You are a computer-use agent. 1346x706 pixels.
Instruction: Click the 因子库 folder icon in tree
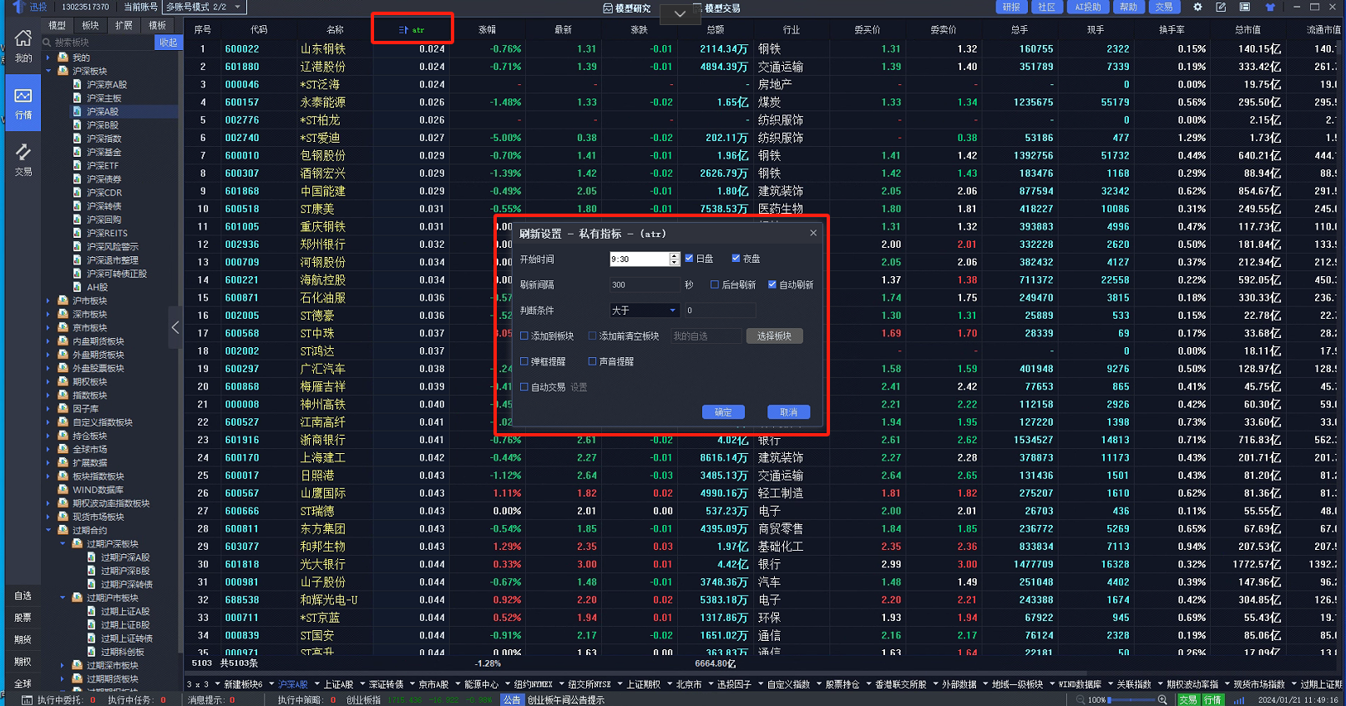[x=63, y=409]
